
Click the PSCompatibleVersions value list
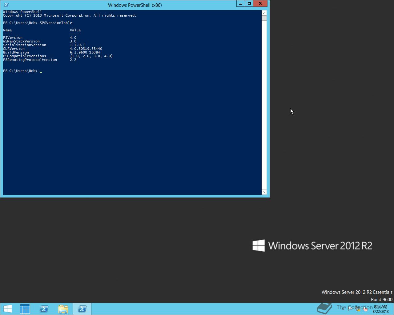(x=91, y=56)
